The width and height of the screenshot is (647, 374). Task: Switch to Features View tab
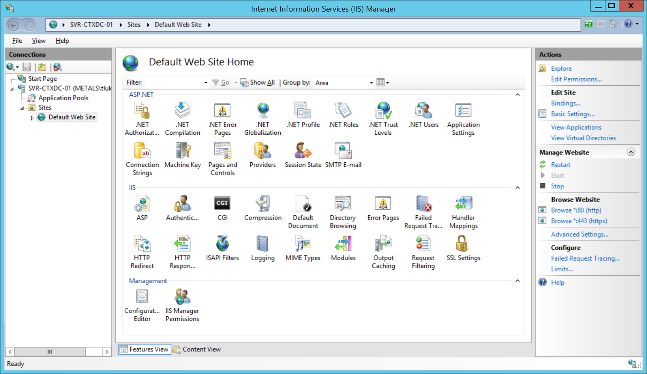click(x=144, y=350)
